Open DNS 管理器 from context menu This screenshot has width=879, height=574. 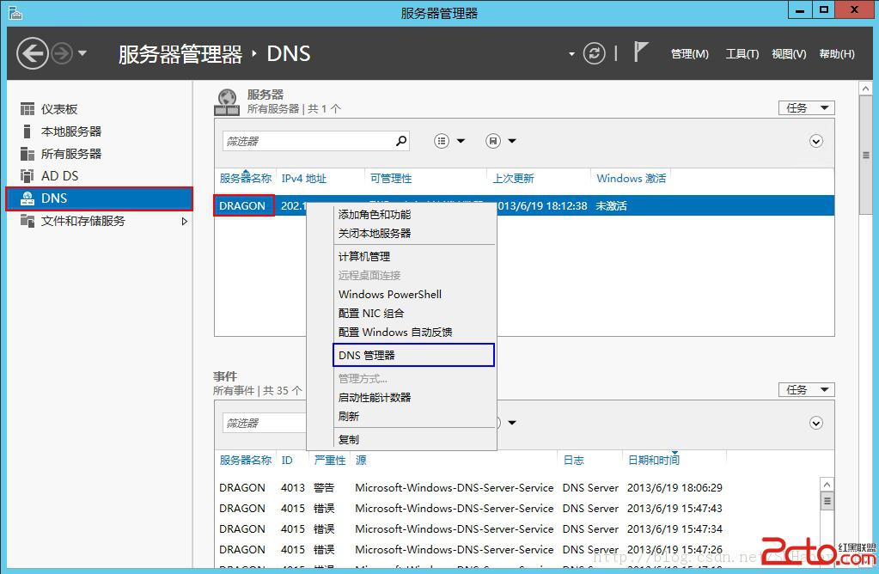pos(413,356)
